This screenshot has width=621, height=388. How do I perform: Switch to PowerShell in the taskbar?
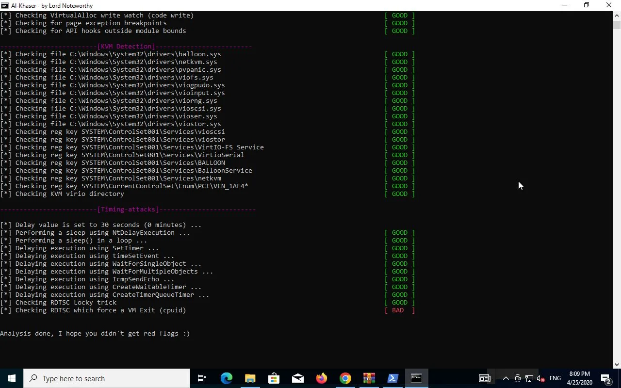tap(392, 378)
